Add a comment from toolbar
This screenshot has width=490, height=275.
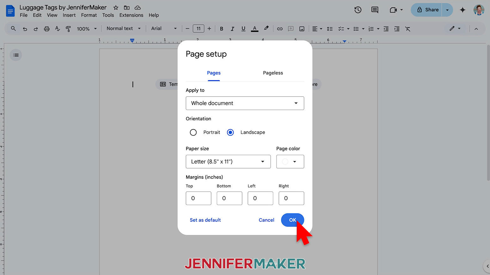pos(291,29)
